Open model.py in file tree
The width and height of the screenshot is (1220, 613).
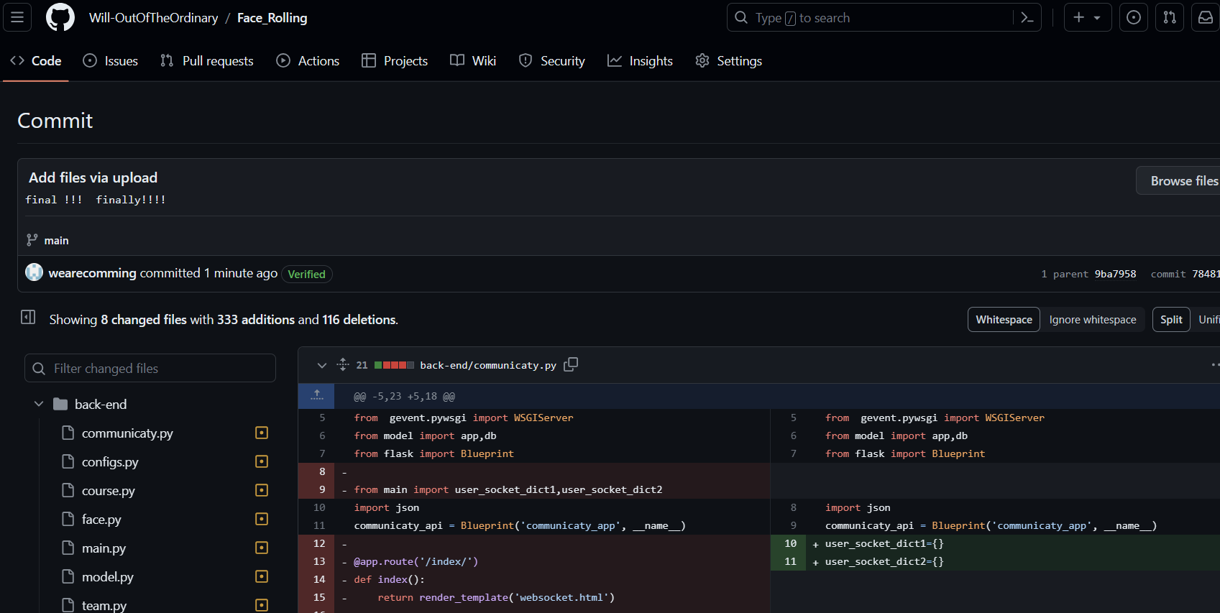click(x=108, y=577)
